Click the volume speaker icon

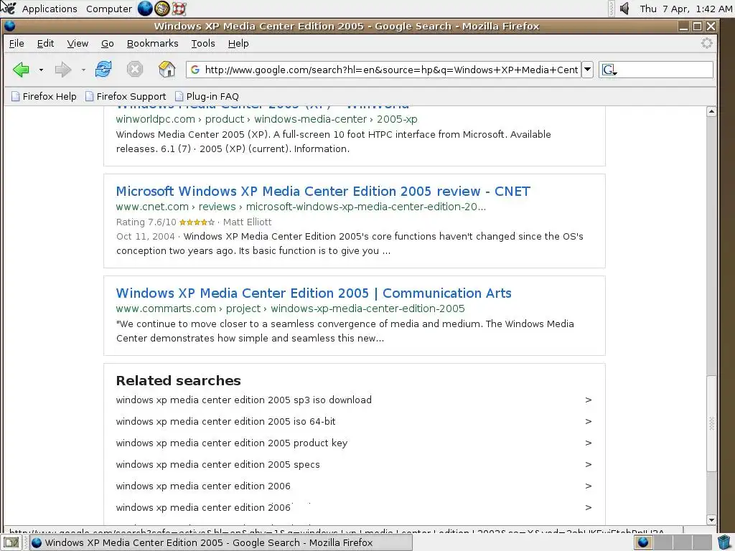click(624, 9)
